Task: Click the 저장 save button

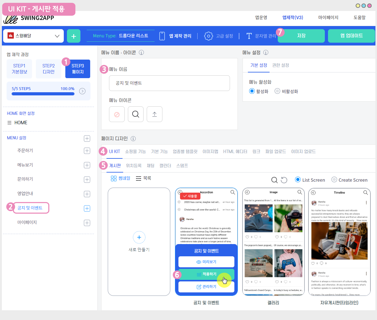Action: 301,36
